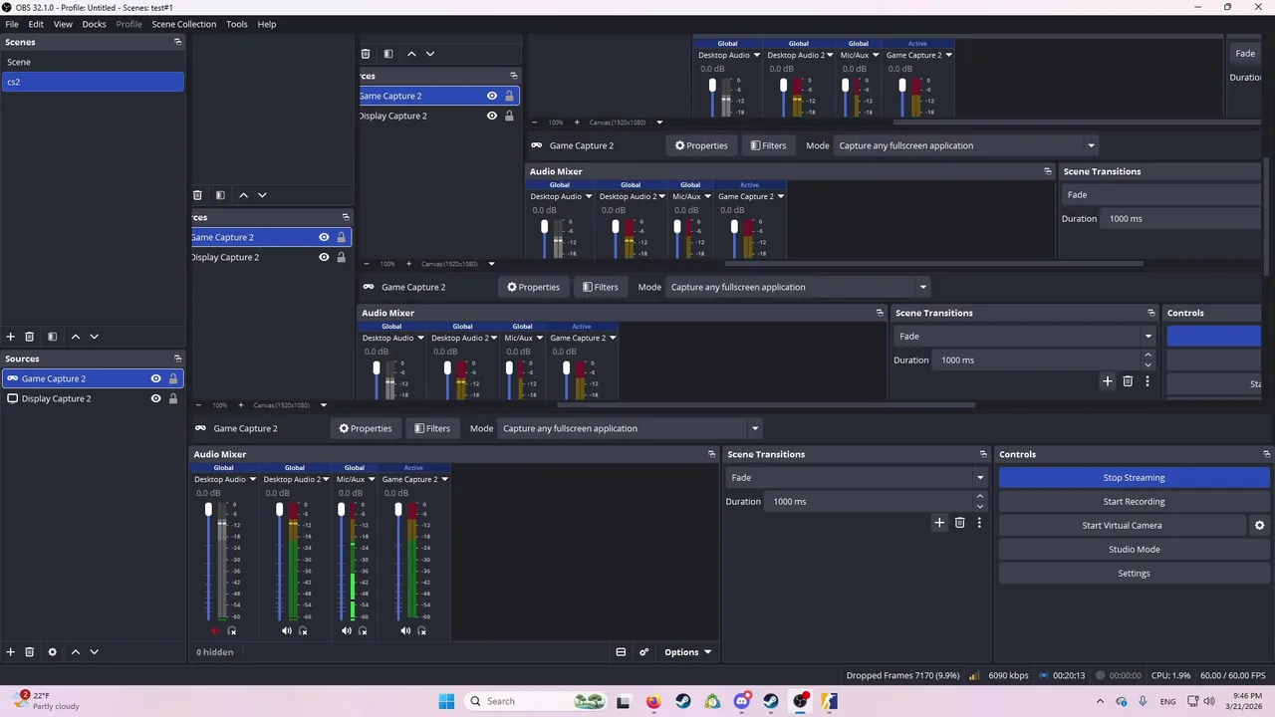
Task: Hide Display Capture 2 source via eye icon
Action: click(155, 398)
